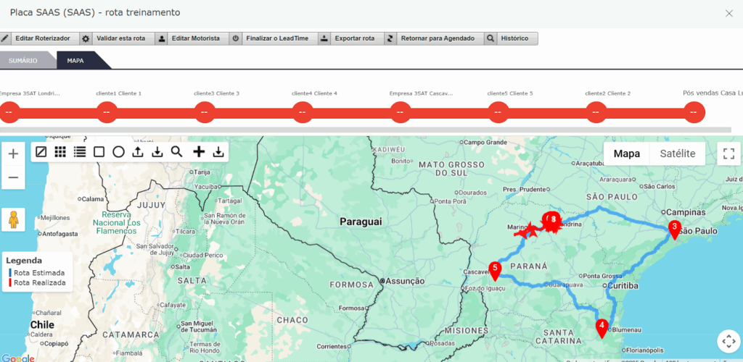The height and width of the screenshot is (362, 743).
Task: Click the Finalizar o LeadTime button
Action: click(x=273, y=38)
